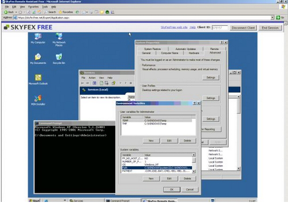
Task: Click New under user variables
Action: [151, 140]
